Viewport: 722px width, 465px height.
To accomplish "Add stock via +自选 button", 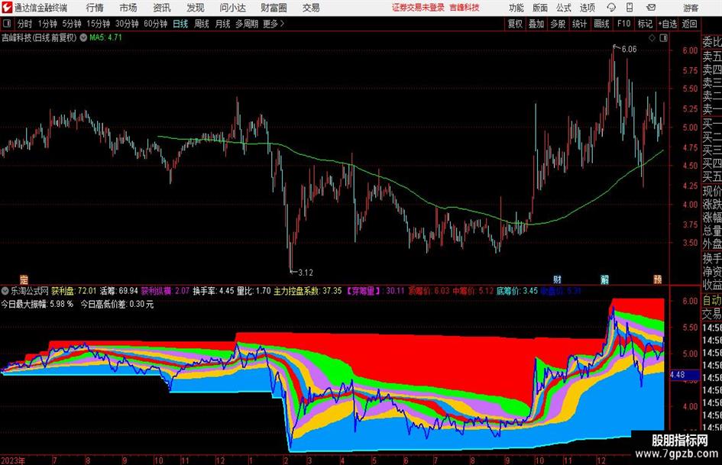I will tap(667, 24).
